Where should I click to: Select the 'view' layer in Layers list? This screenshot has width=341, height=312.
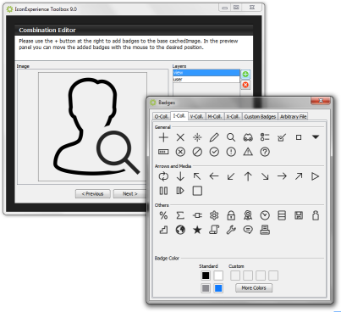coord(206,73)
